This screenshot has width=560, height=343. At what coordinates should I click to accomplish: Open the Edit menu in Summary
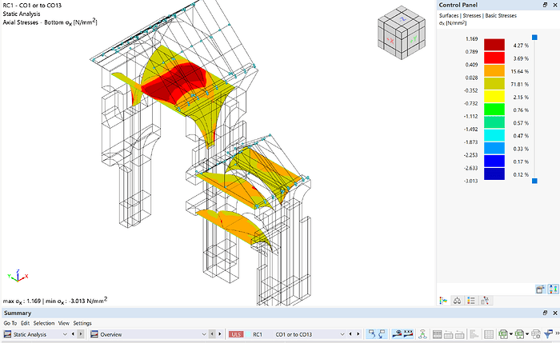coord(25,323)
